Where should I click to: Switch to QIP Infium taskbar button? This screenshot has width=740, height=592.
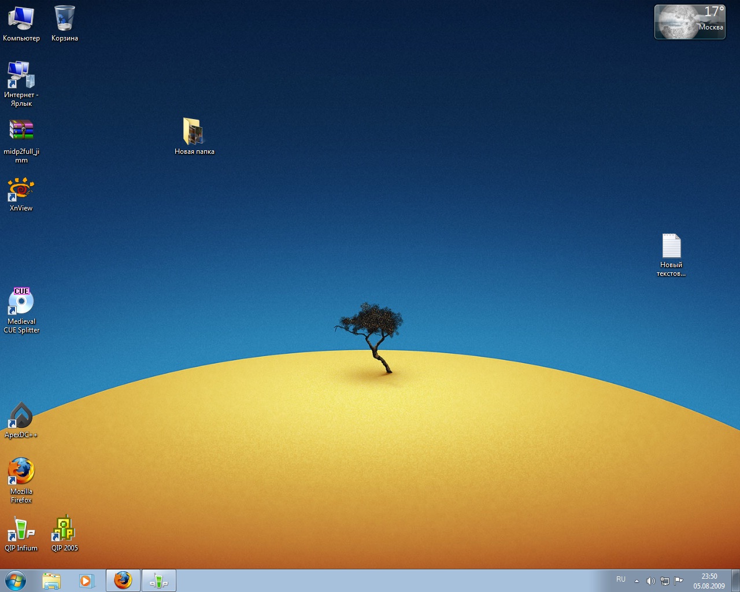click(x=159, y=580)
